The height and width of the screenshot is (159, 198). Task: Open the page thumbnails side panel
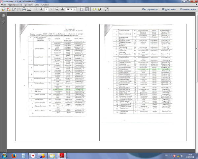pos(3,16)
